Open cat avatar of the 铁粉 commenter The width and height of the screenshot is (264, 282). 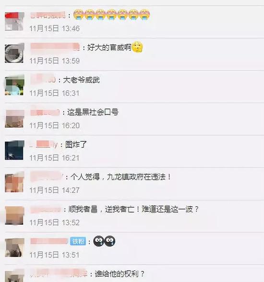click(x=14, y=247)
